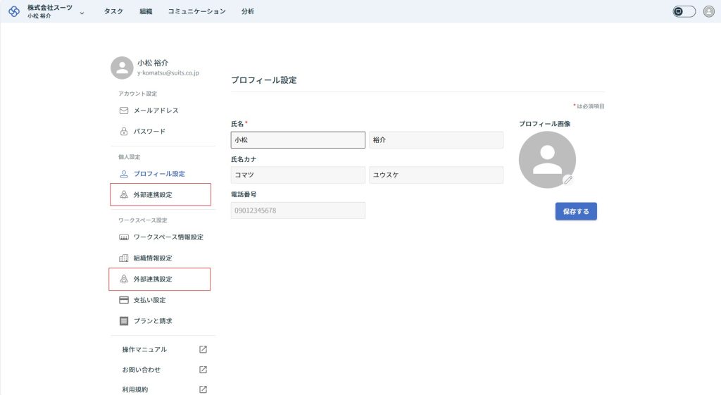Open the 分析 menu
The image size is (721, 395).
click(247, 11)
